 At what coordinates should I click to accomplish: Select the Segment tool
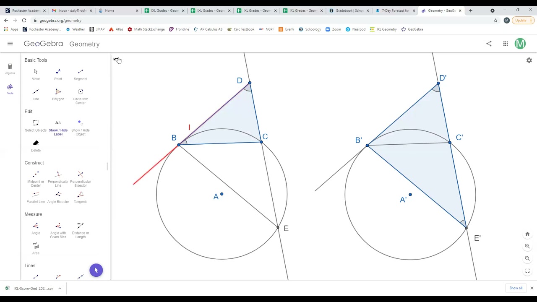pos(81,75)
